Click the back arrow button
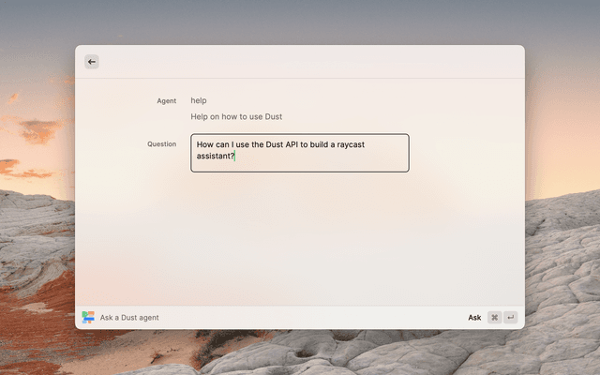The image size is (600, 375). coord(92,62)
